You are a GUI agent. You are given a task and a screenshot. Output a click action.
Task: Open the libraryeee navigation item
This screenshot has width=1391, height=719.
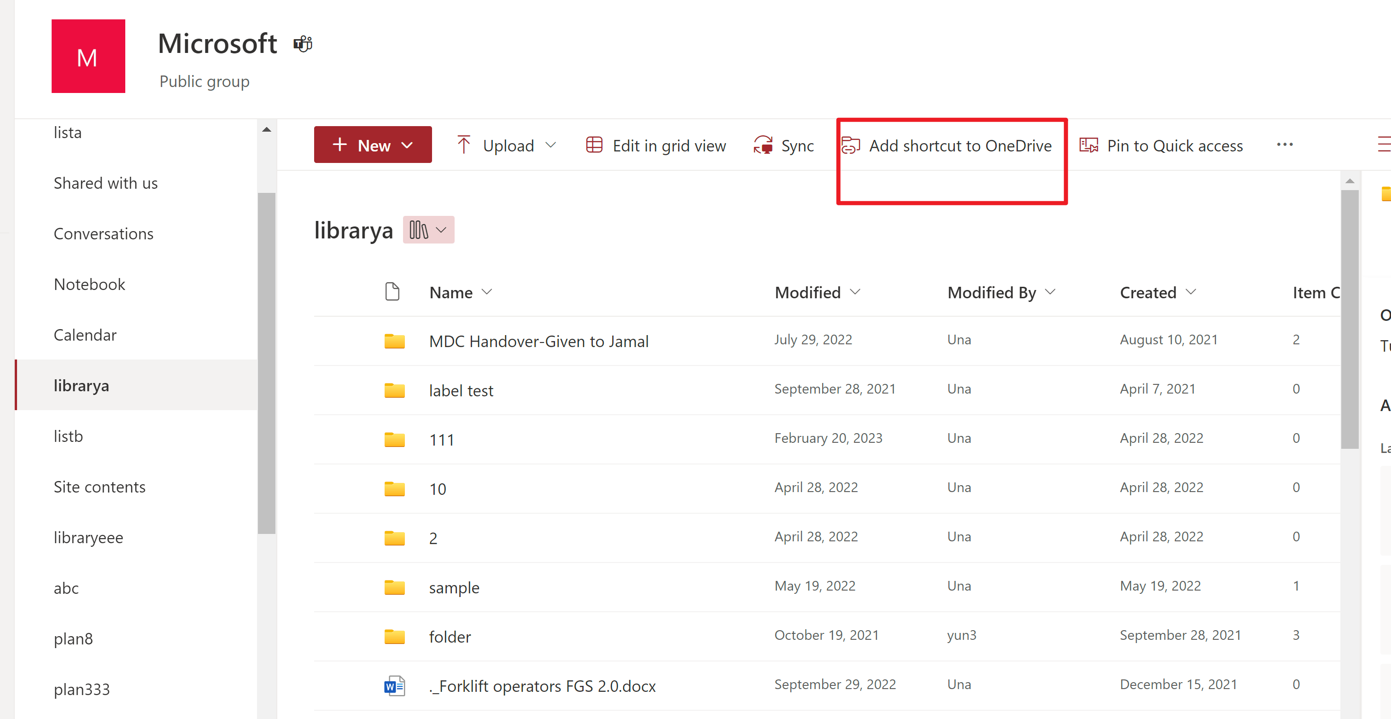coord(88,538)
